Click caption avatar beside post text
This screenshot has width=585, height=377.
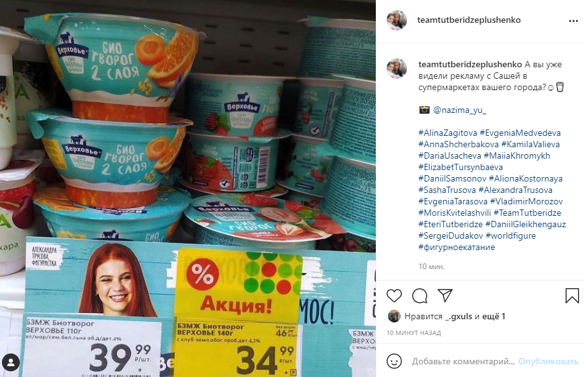(397, 68)
